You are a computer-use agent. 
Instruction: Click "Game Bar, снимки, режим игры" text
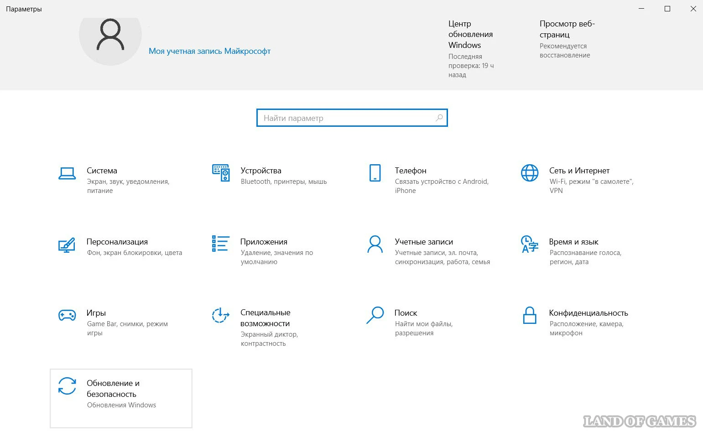127,328
